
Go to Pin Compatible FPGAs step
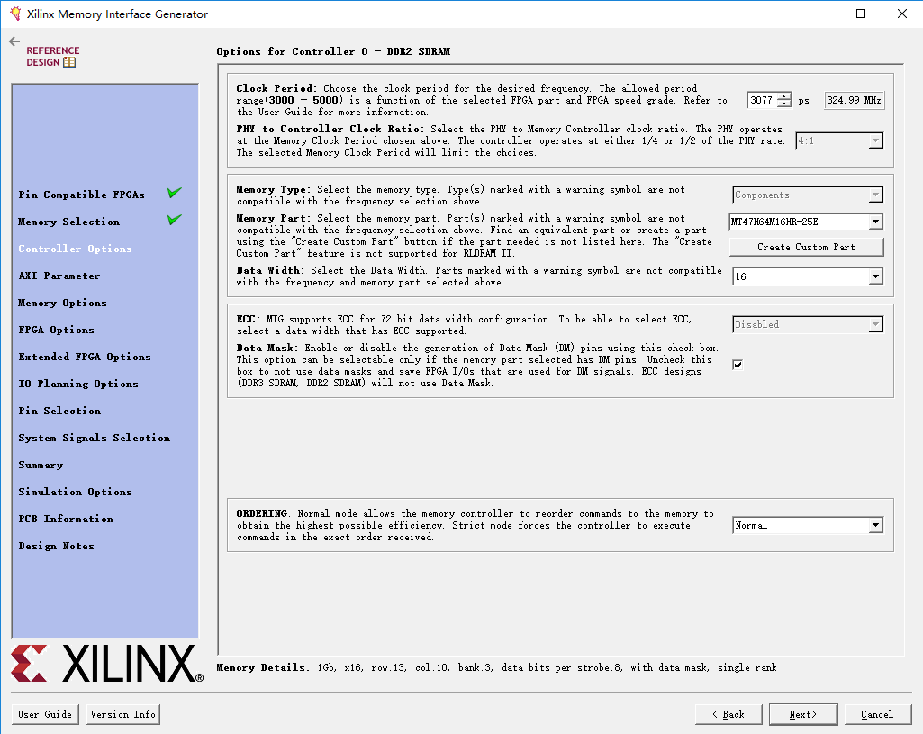[x=81, y=195]
